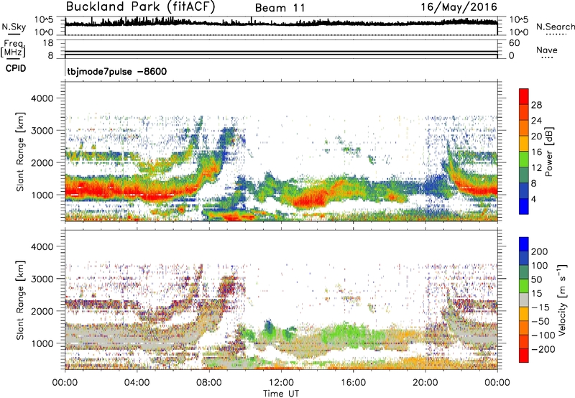Click the '50' label on velocity colorbar
Image resolution: width=575 pixels, height=398 pixels.
[x=536, y=279]
